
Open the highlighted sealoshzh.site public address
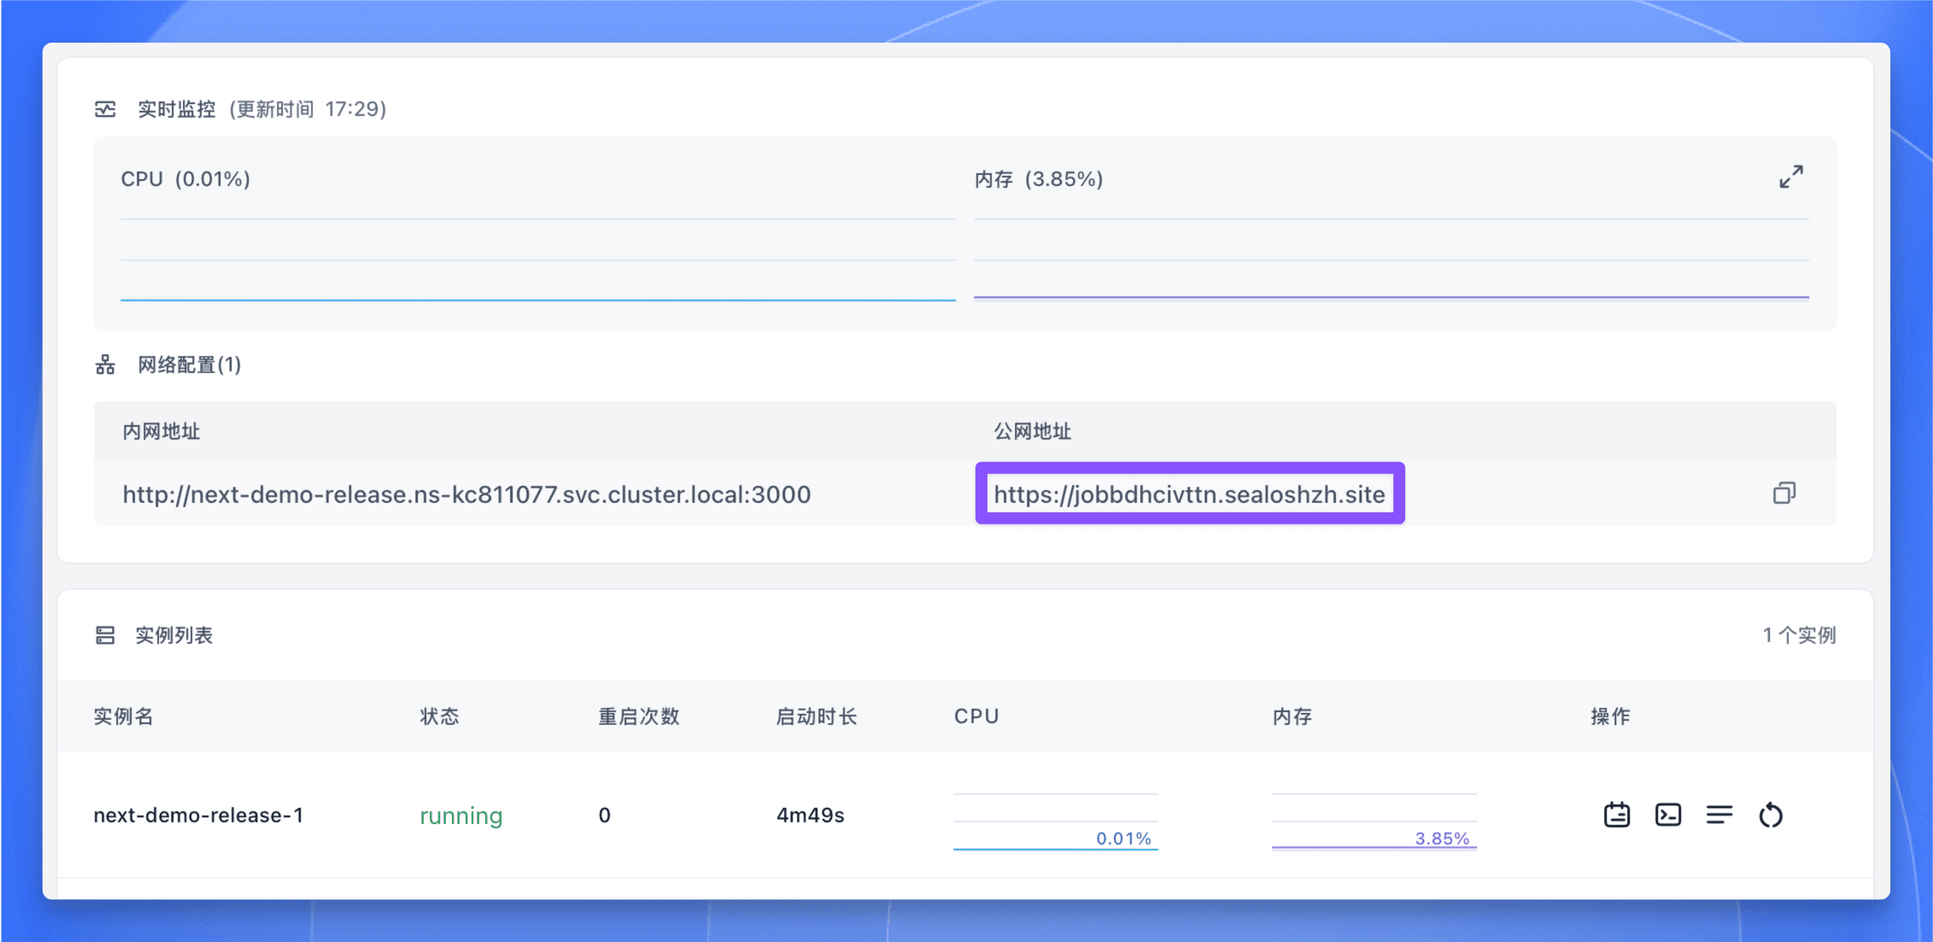pos(1189,494)
